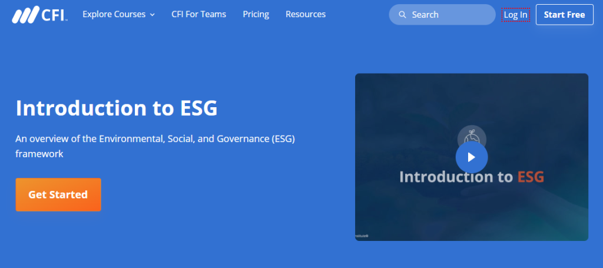Viewport: 603px width, 268px height.
Task: Click the magnifying glass search icon
Action: click(402, 15)
